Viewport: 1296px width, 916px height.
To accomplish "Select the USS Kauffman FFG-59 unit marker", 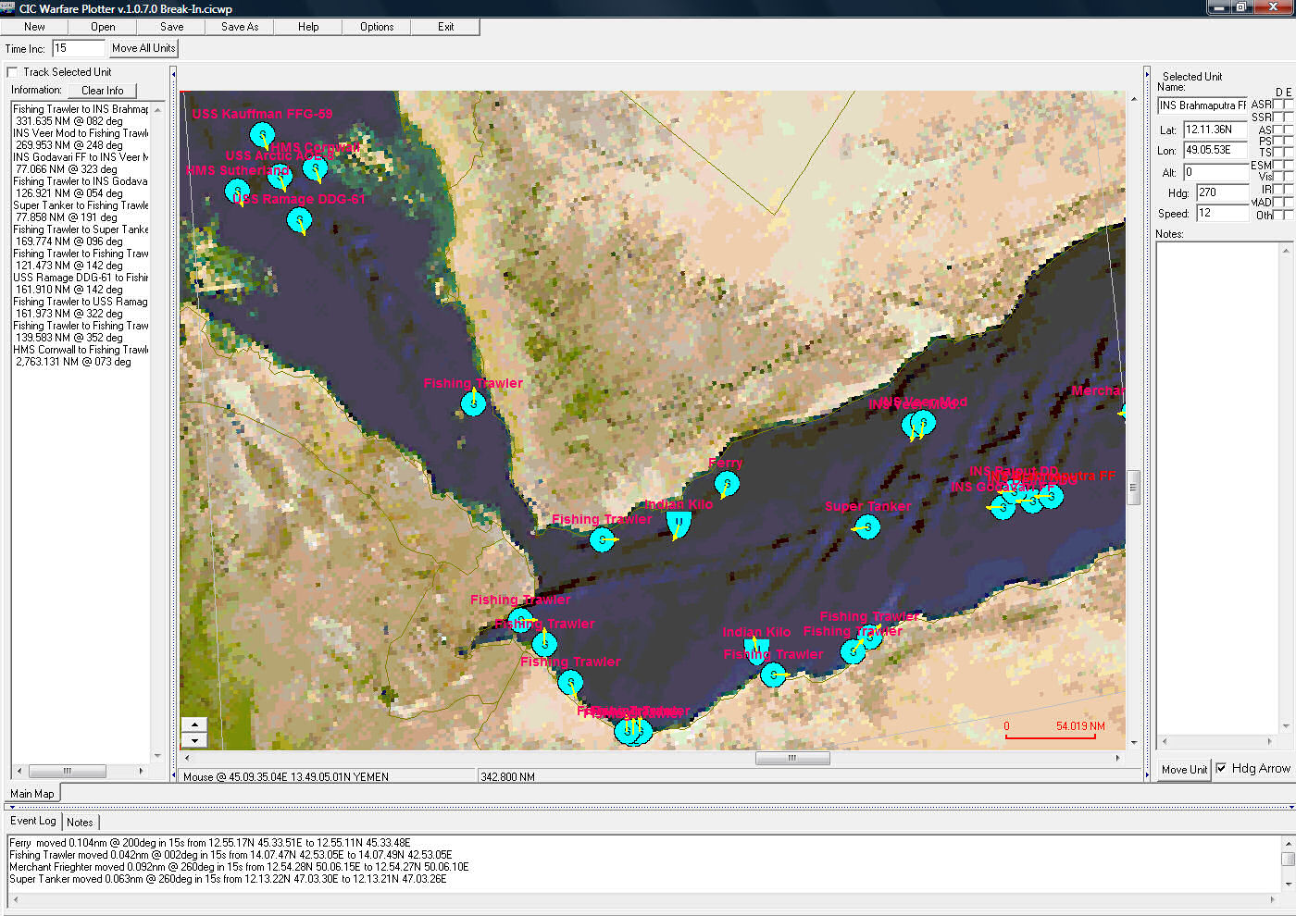I will [262, 136].
